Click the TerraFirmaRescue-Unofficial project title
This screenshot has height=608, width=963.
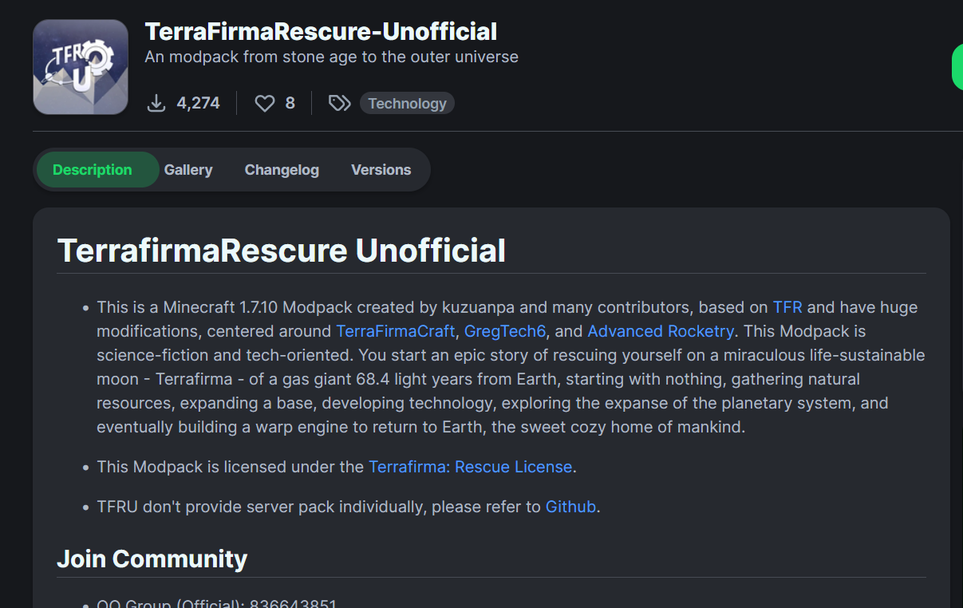pyautogui.click(x=321, y=32)
